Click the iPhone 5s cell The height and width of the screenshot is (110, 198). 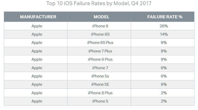click(100, 76)
